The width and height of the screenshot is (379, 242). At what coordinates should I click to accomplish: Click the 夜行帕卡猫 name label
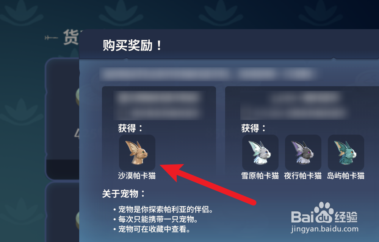tap(303, 176)
